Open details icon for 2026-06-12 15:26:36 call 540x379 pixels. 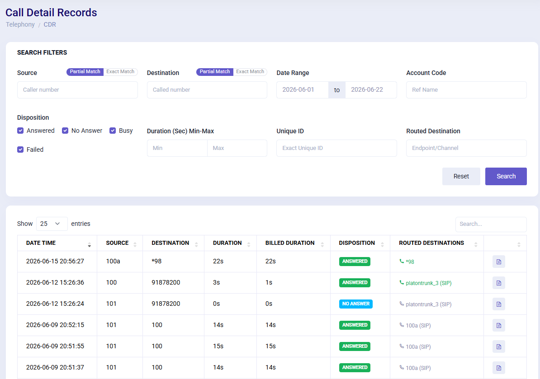click(x=498, y=283)
